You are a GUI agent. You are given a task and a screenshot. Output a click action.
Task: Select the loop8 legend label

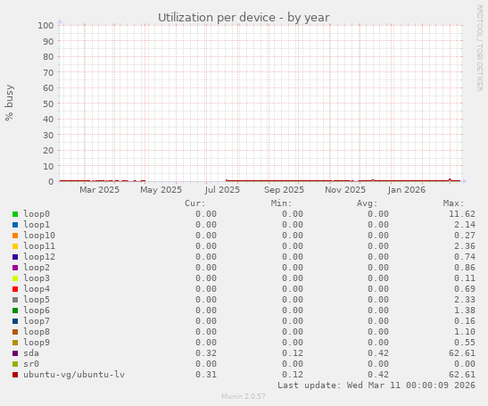pos(37,332)
